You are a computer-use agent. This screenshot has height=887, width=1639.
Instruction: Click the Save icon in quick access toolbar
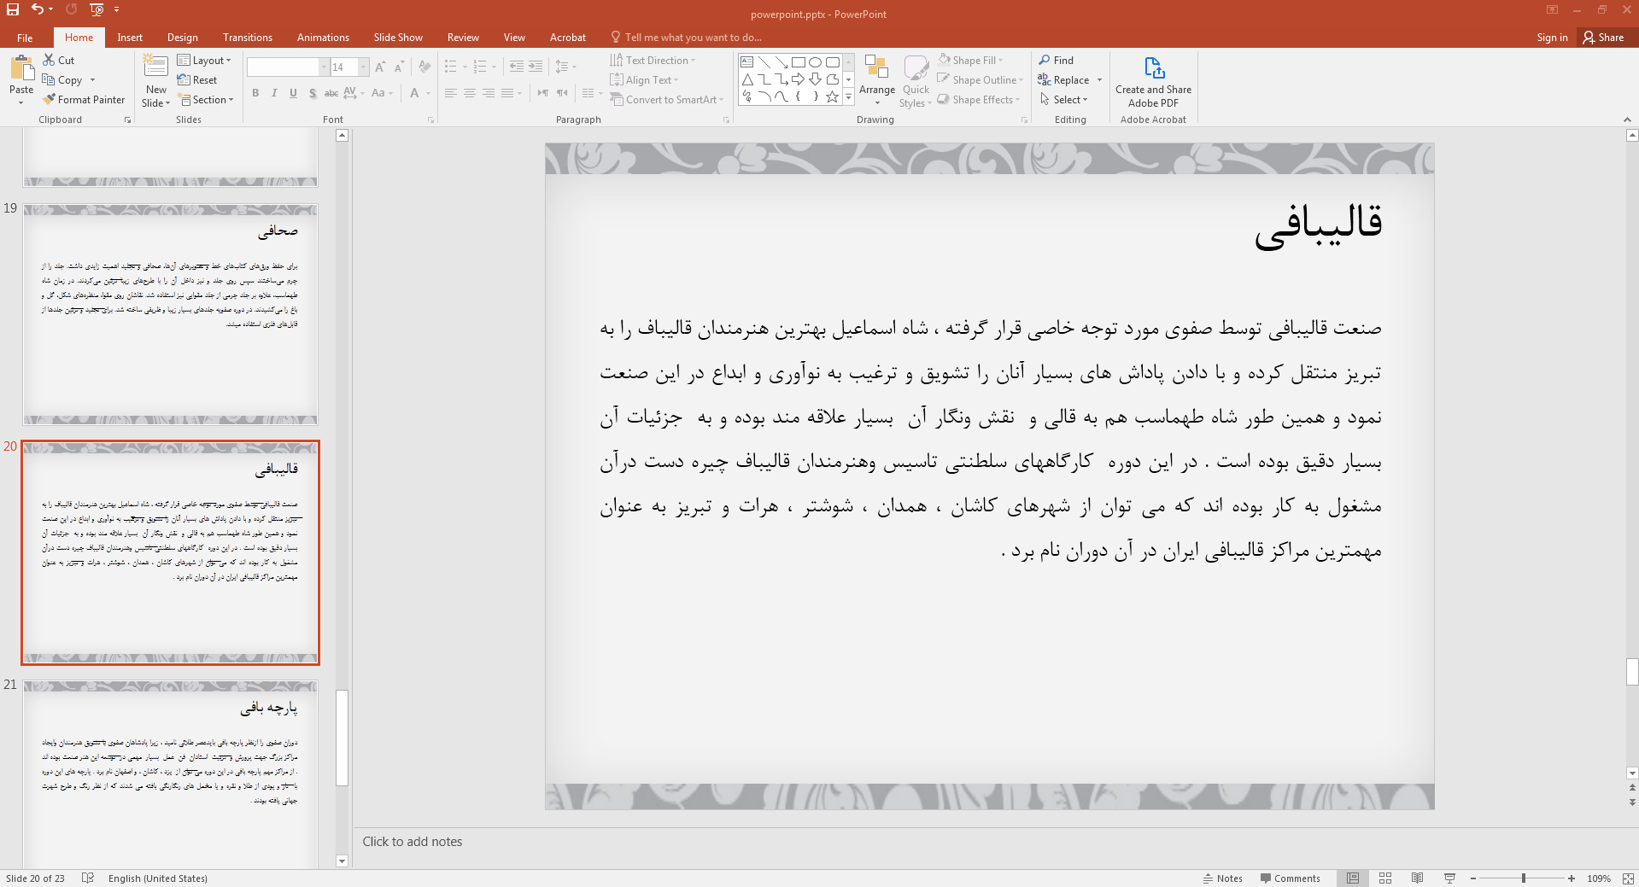pyautogui.click(x=13, y=9)
